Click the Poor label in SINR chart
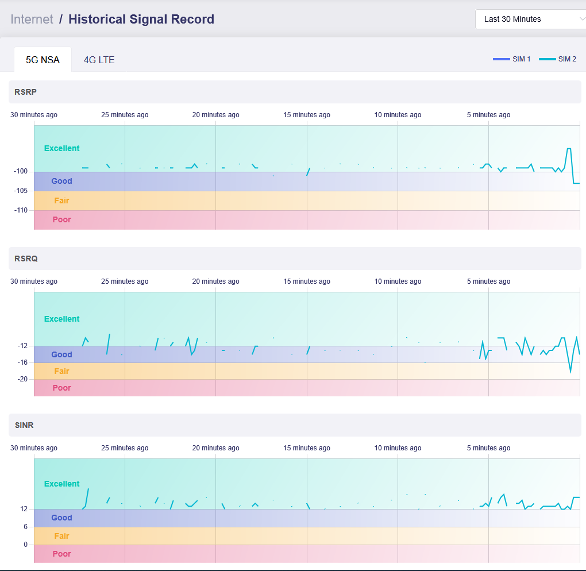The image size is (586, 571). point(61,554)
